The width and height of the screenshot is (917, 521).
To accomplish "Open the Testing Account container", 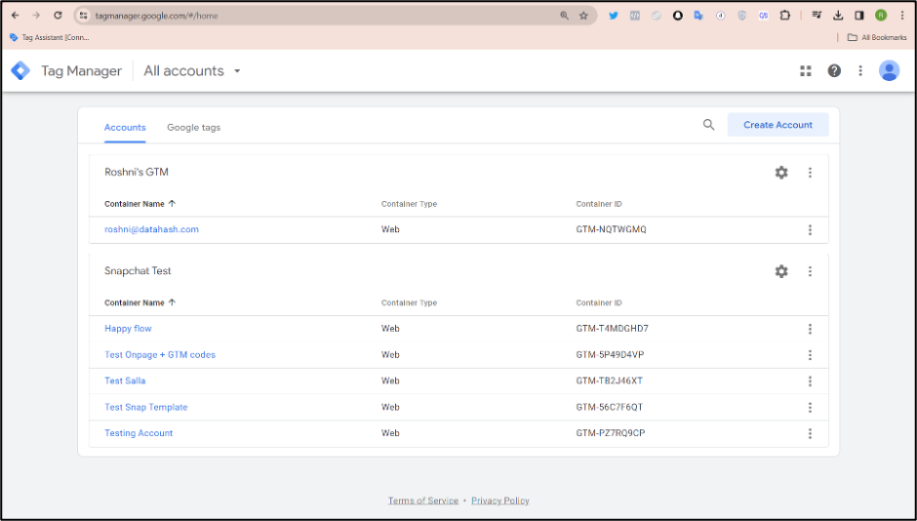I will pos(139,433).
